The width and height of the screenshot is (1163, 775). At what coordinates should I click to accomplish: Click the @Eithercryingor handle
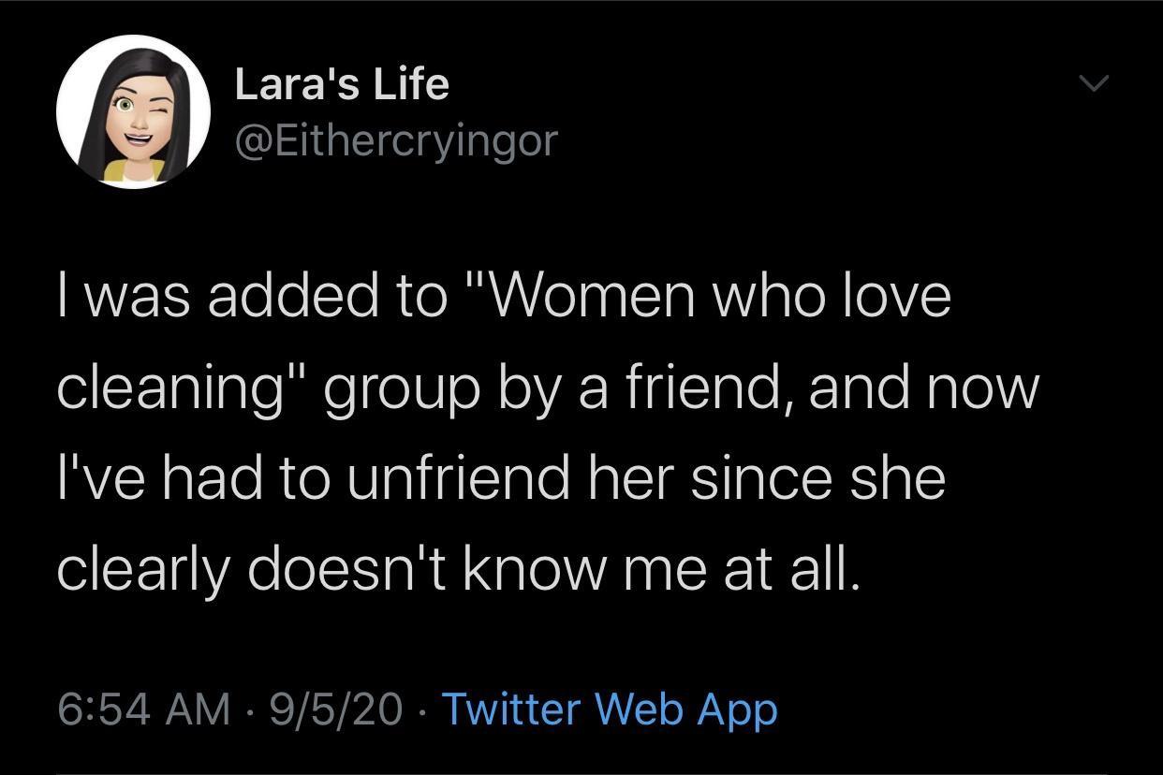[396, 140]
